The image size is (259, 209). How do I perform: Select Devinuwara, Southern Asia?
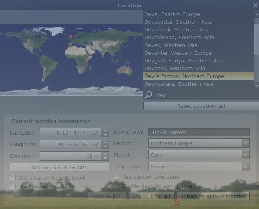coord(199,84)
